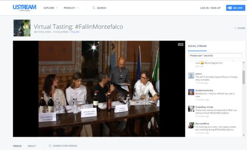Viewport: 247px width, 150px height.
Task: Click the followers count text
Action: pos(61,32)
